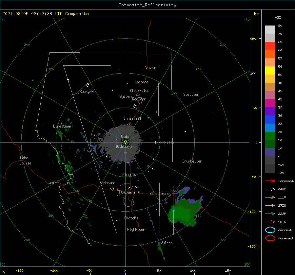Click the Lacombe city label
Screen dimensions: 295x275
pos(142,82)
